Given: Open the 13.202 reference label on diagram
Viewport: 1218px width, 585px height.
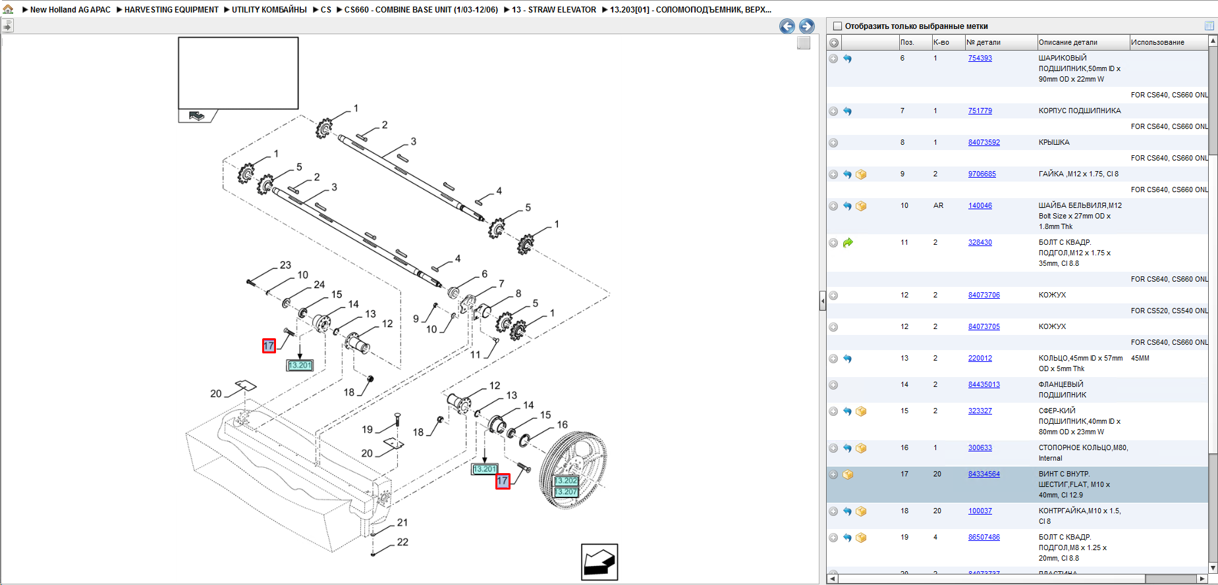Looking at the screenshot, I should pos(567,481).
